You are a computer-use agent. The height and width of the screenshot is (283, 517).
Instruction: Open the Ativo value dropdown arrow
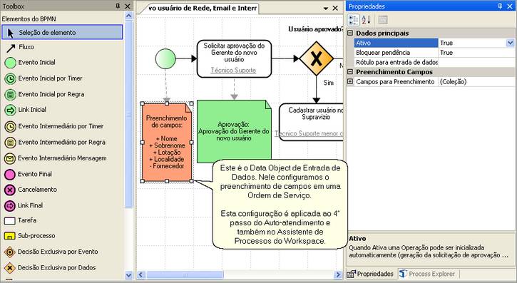click(510, 43)
